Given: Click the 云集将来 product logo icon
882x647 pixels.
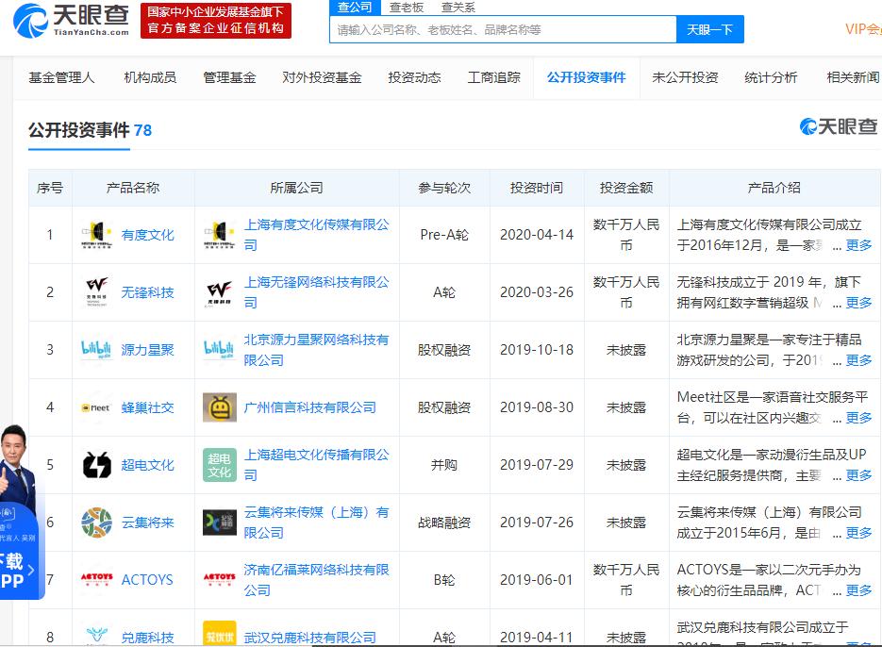Looking at the screenshot, I should [96, 523].
